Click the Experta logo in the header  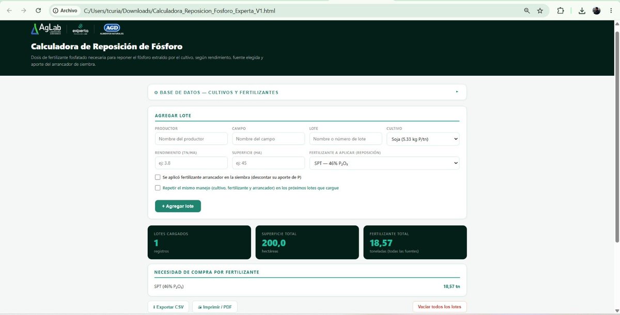(x=81, y=30)
